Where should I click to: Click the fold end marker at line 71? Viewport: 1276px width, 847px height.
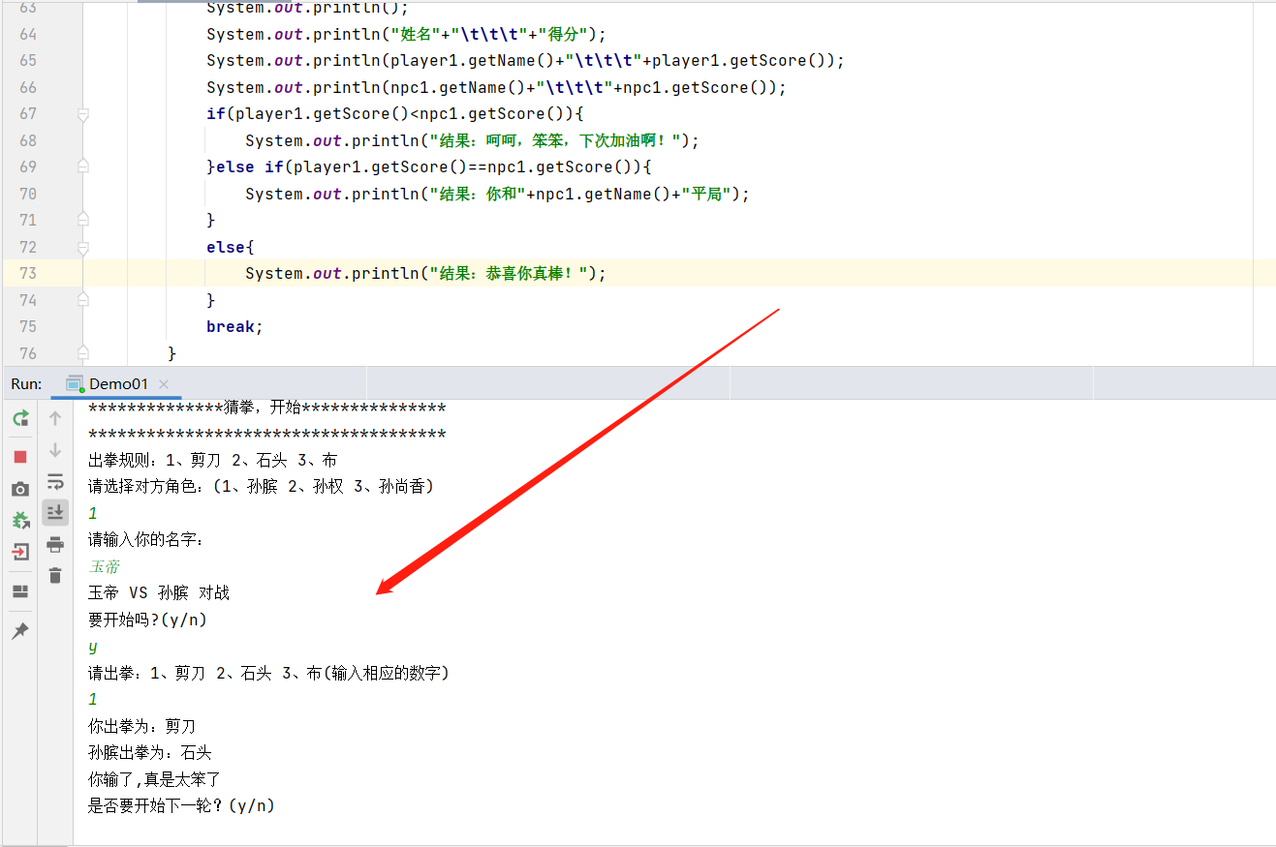point(83,220)
